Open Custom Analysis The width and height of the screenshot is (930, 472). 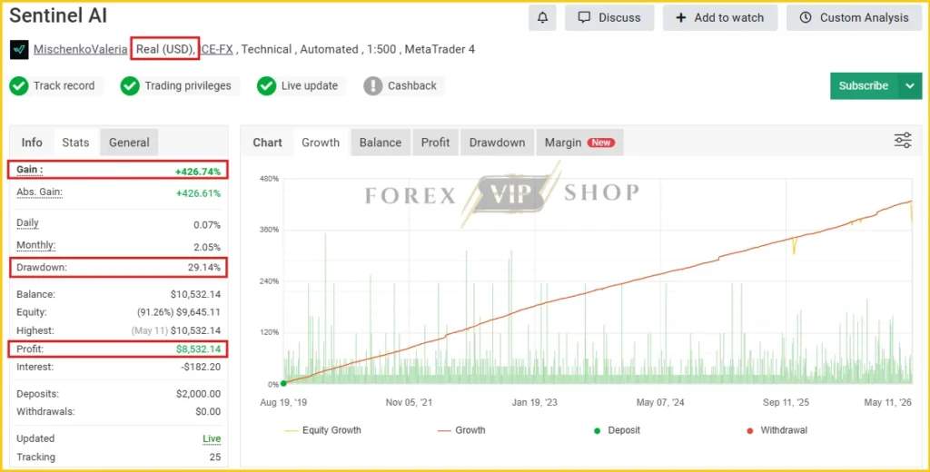tap(854, 18)
